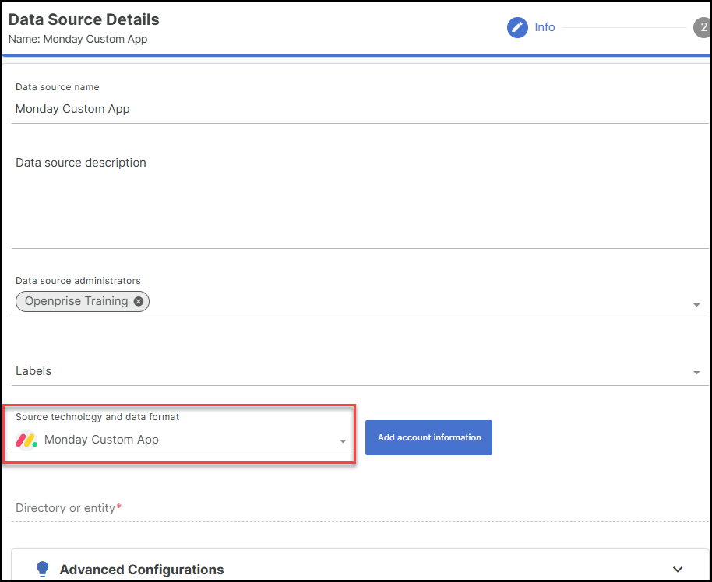Viewport: 712px width, 582px height.
Task: Expand the Labels dropdown arrow
Action: tap(696, 373)
